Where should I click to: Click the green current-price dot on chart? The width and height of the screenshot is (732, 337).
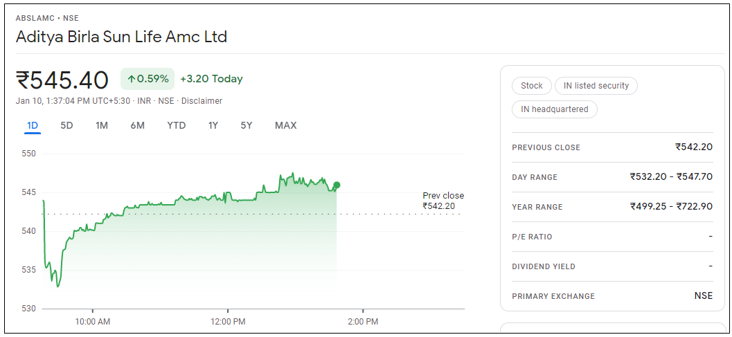pos(337,185)
